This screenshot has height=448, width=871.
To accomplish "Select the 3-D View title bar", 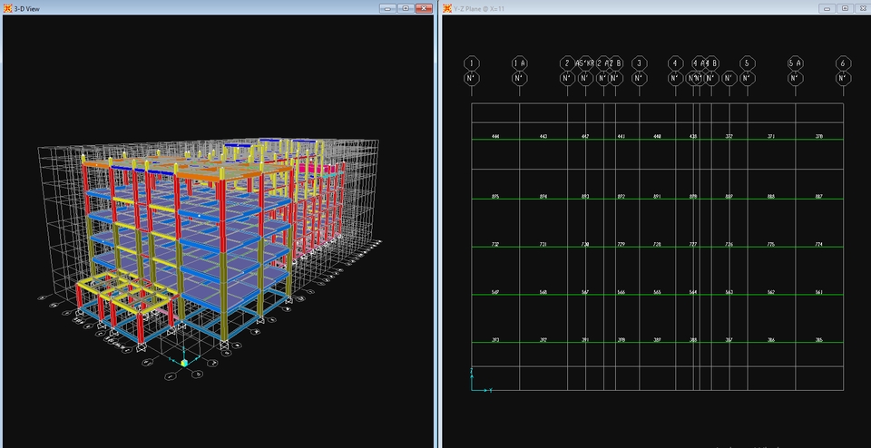I will click(x=218, y=8).
